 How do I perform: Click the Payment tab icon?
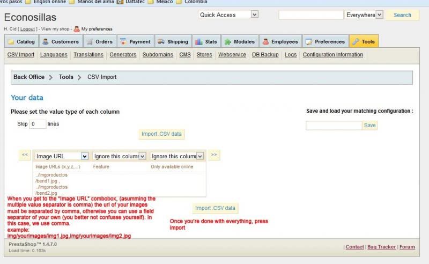123,41
